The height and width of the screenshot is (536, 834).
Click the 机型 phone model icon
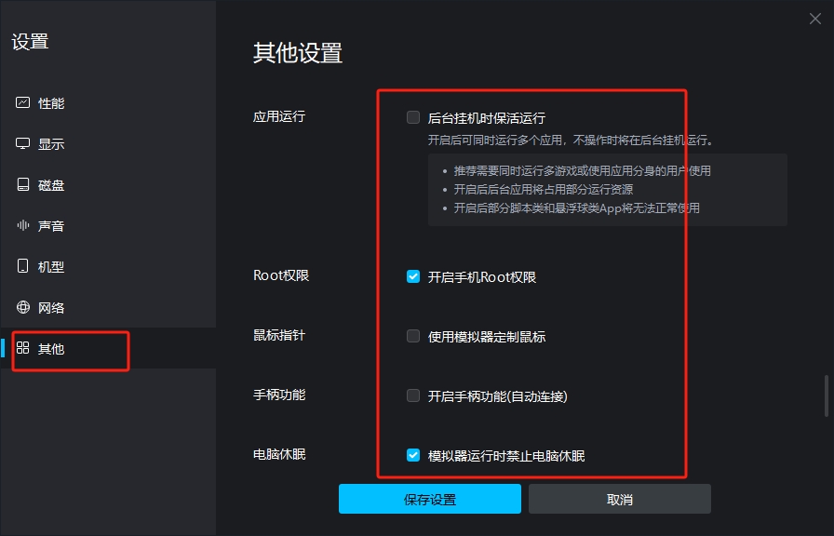click(x=23, y=267)
